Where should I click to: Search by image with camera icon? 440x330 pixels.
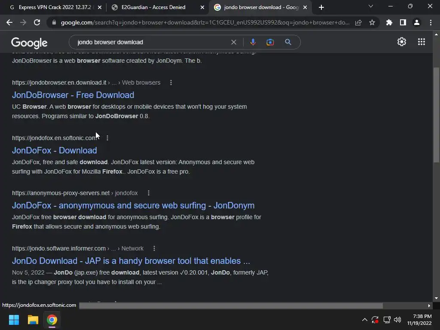pos(270,42)
